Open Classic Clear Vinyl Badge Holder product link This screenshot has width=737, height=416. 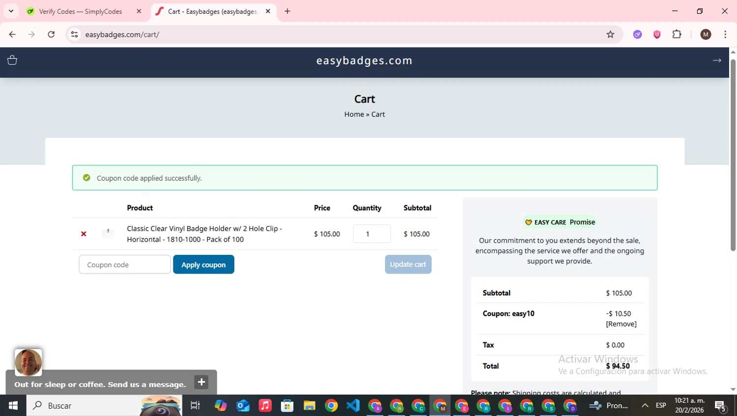click(x=204, y=234)
